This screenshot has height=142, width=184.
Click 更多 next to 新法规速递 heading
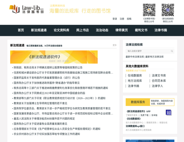(x=115, y=45)
